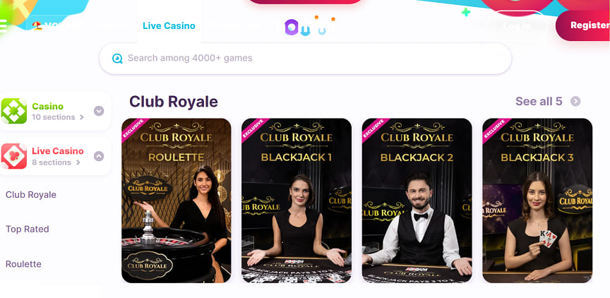Viewport: 610px width, 298px height.
Task: Open the hamburger menu icon
Action: tap(4, 25)
